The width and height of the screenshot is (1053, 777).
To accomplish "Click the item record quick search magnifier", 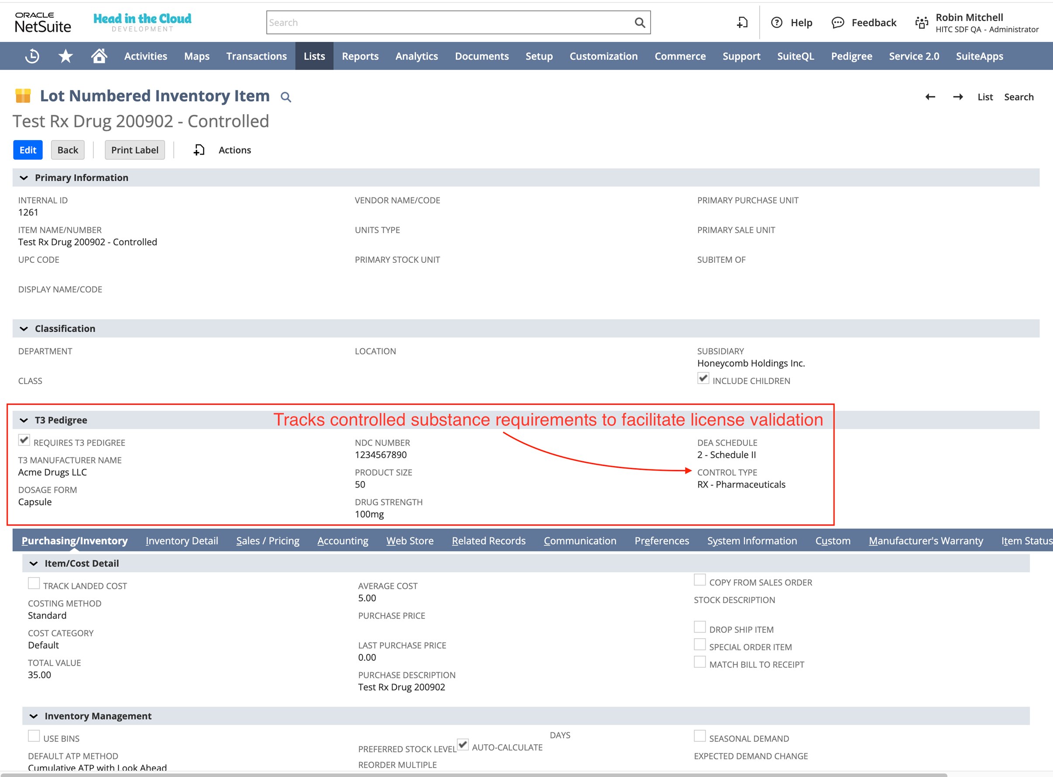I will (286, 97).
